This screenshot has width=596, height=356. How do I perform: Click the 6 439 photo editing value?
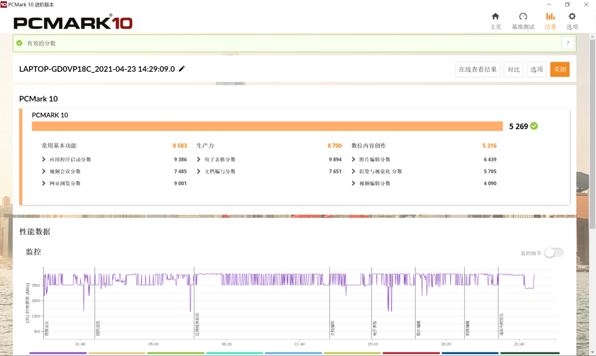point(490,160)
